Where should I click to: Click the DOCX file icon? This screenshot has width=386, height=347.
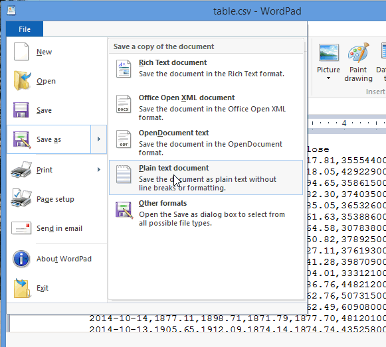click(x=124, y=104)
